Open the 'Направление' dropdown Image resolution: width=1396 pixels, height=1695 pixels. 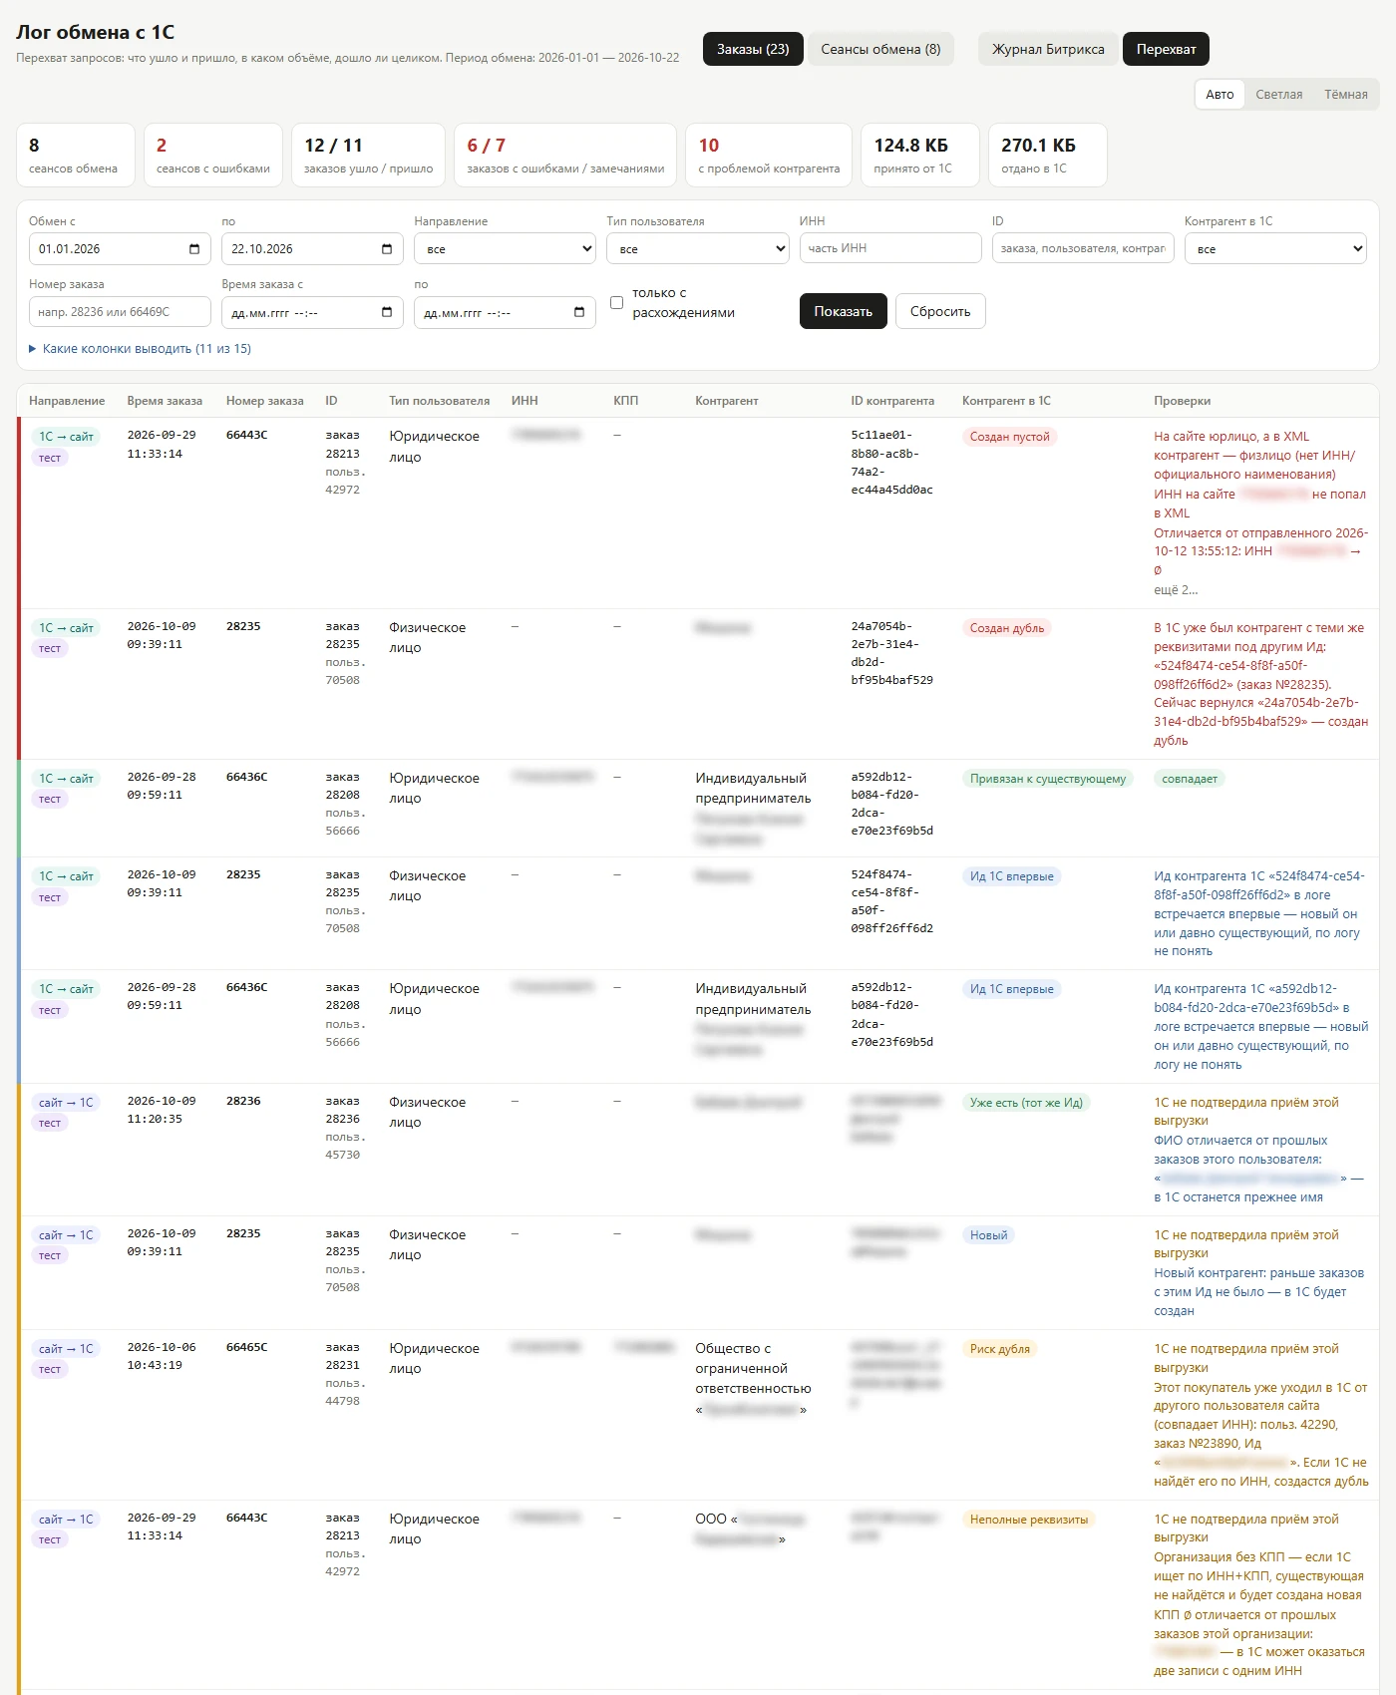click(x=505, y=249)
